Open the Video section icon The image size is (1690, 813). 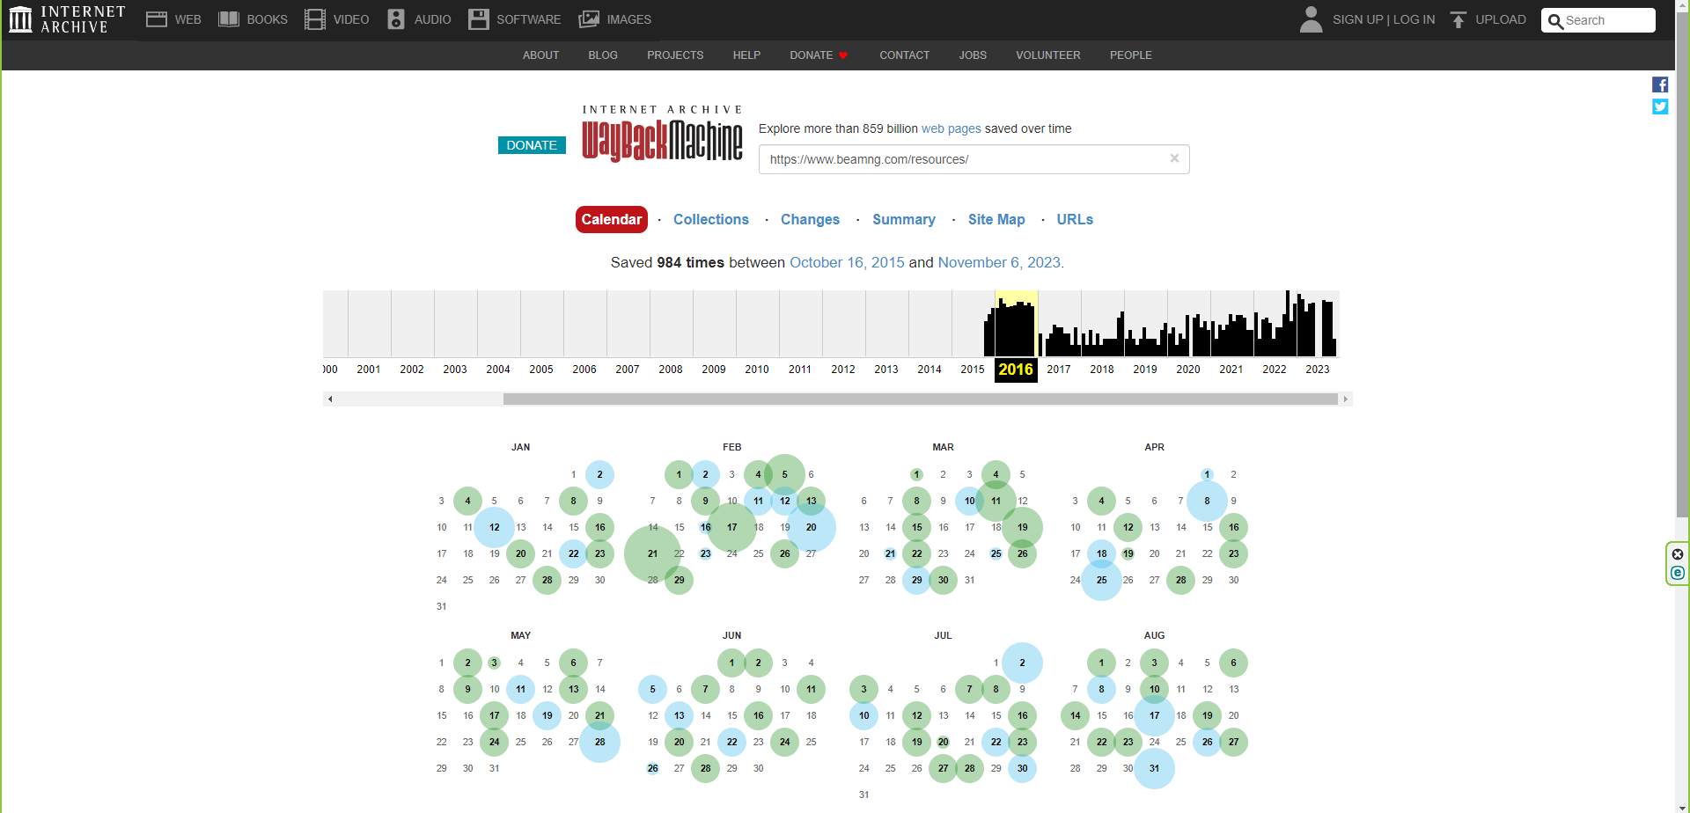pos(315,19)
